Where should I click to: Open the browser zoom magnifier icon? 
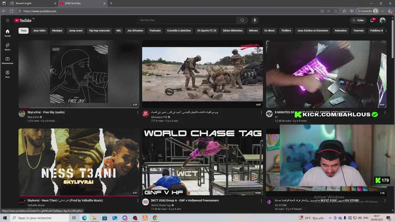click(329, 11)
